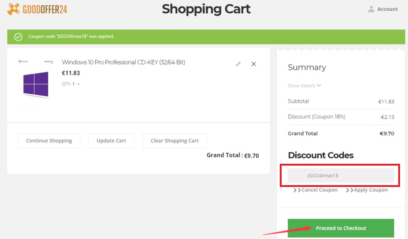Click the Subtotal label in Summary
Viewport: 408px width, 239px height.
299,101
